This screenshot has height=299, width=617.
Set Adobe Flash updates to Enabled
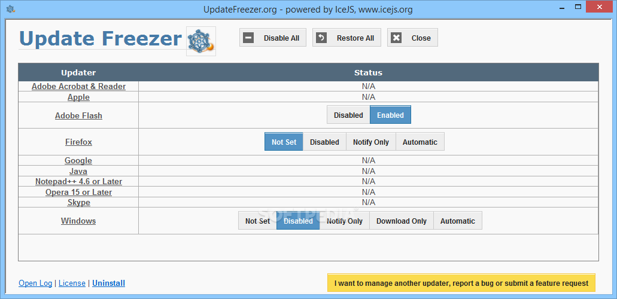click(390, 115)
